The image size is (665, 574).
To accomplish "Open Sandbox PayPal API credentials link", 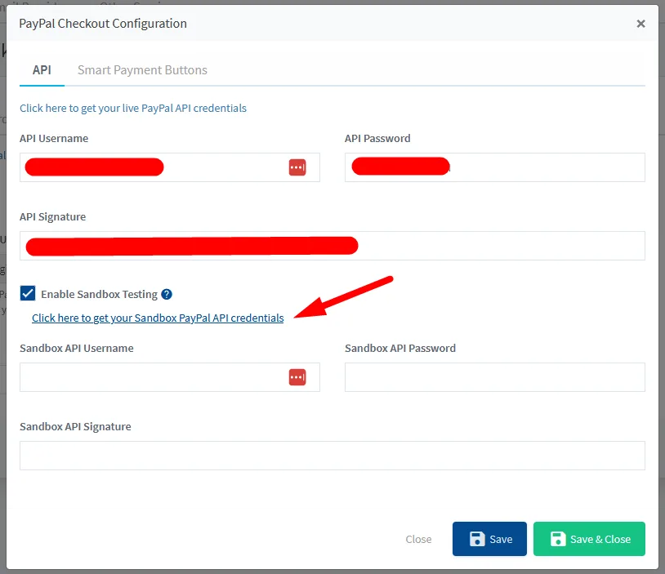I will pos(158,318).
